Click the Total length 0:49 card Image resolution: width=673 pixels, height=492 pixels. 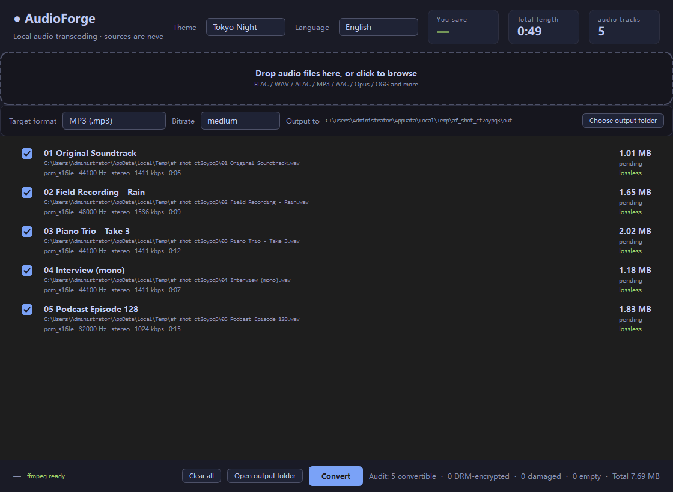point(543,27)
